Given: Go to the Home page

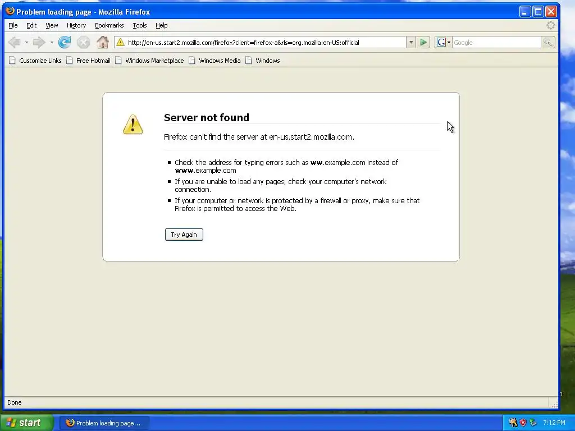Looking at the screenshot, I should [103, 43].
